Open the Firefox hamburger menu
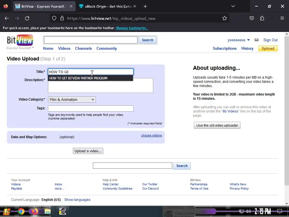This screenshot has height=217, width=289. (282, 18)
